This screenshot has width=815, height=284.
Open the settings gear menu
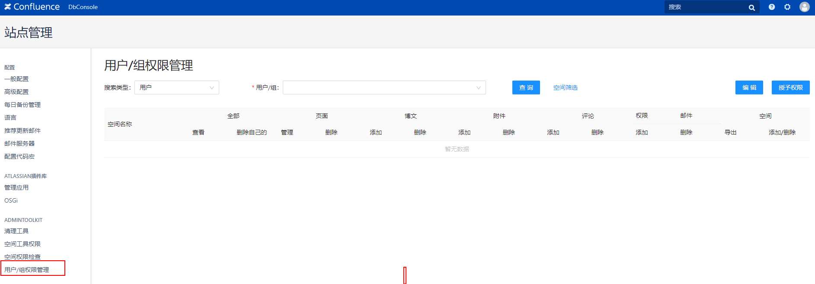pos(787,7)
